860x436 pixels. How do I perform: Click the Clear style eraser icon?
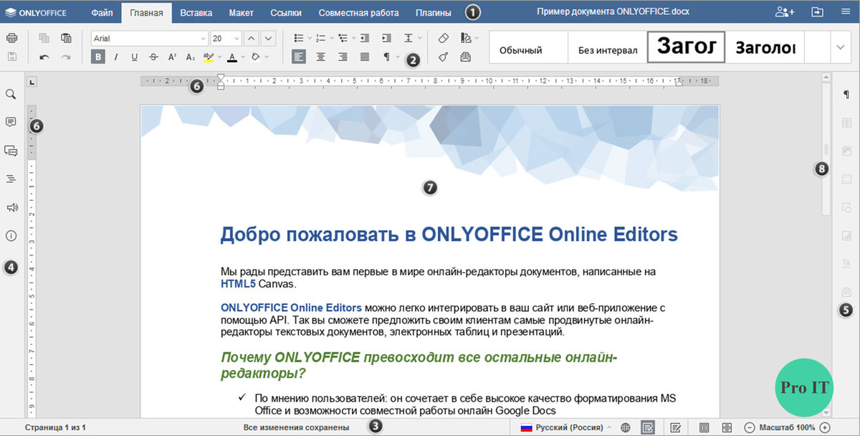point(443,38)
